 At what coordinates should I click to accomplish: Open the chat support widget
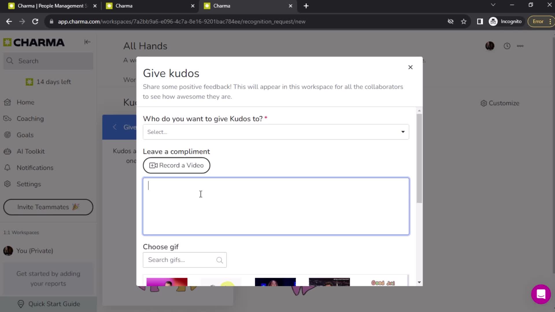tap(541, 294)
